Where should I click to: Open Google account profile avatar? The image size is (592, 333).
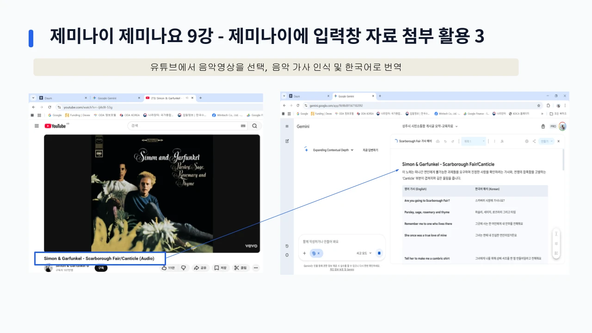click(x=562, y=126)
